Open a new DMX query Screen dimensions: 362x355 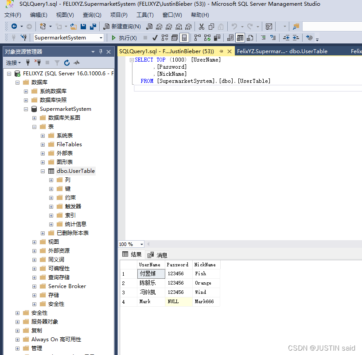[x=169, y=27]
